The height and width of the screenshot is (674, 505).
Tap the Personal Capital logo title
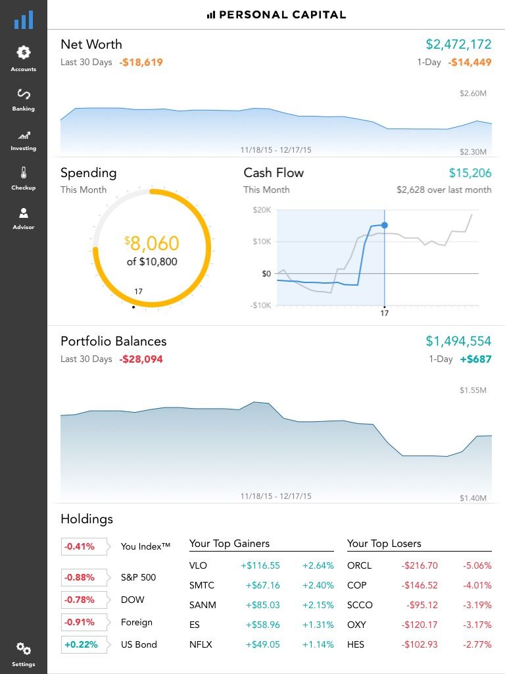[x=276, y=14]
